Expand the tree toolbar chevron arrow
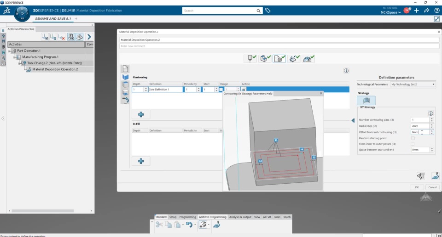Image resolution: width=442 pixels, height=237 pixels. pos(89,37)
